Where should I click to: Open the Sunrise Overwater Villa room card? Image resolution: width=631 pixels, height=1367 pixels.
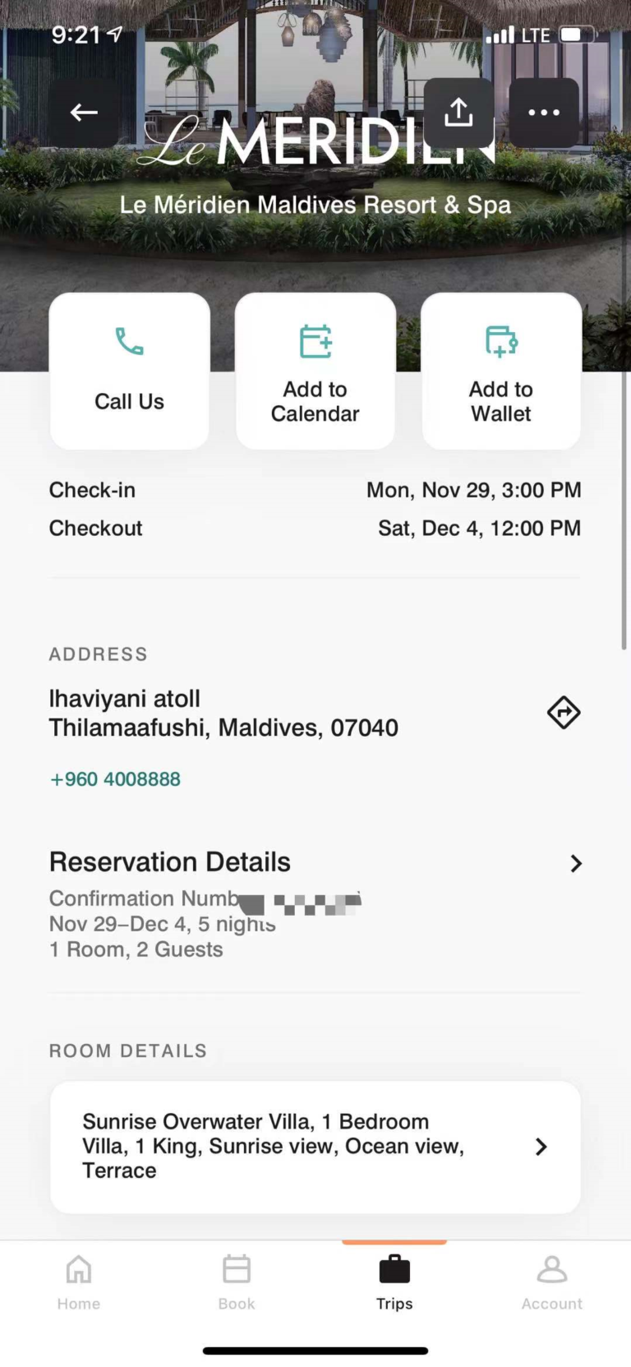coord(279,1146)
